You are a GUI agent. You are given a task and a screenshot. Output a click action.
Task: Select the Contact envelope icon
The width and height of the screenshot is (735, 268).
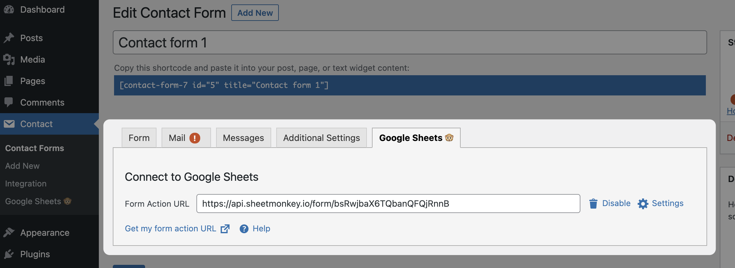pos(10,124)
